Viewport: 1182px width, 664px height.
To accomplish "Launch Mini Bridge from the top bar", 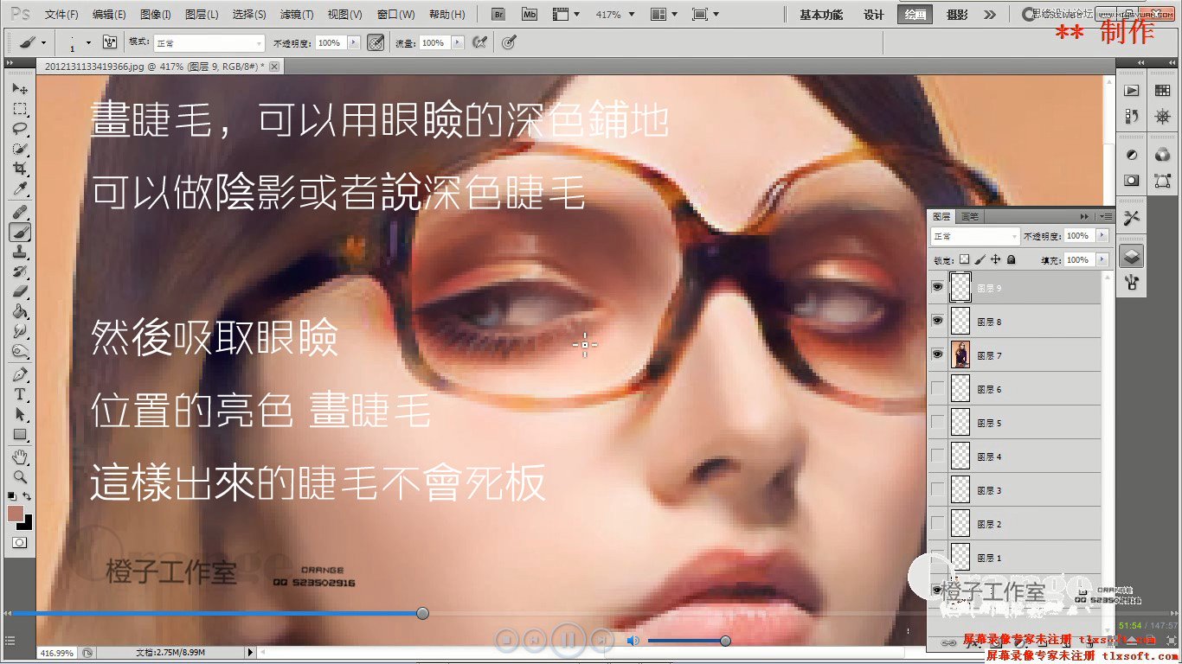I will coord(530,15).
